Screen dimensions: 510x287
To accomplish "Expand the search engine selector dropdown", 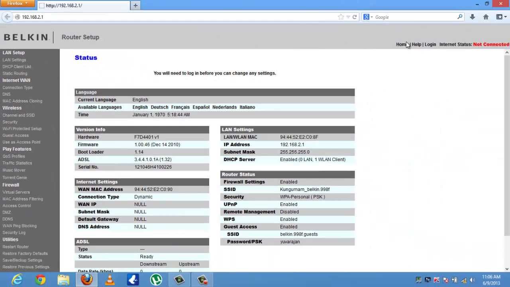I will click(369, 17).
